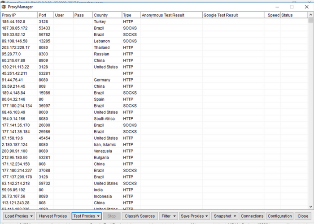
Task: Select proxy row 177.141.35.170
Action: [x=154, y=125]
